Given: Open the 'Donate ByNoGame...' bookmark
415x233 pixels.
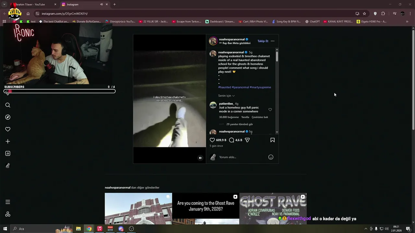Looking at the screenshot, I should coord(87,22).
